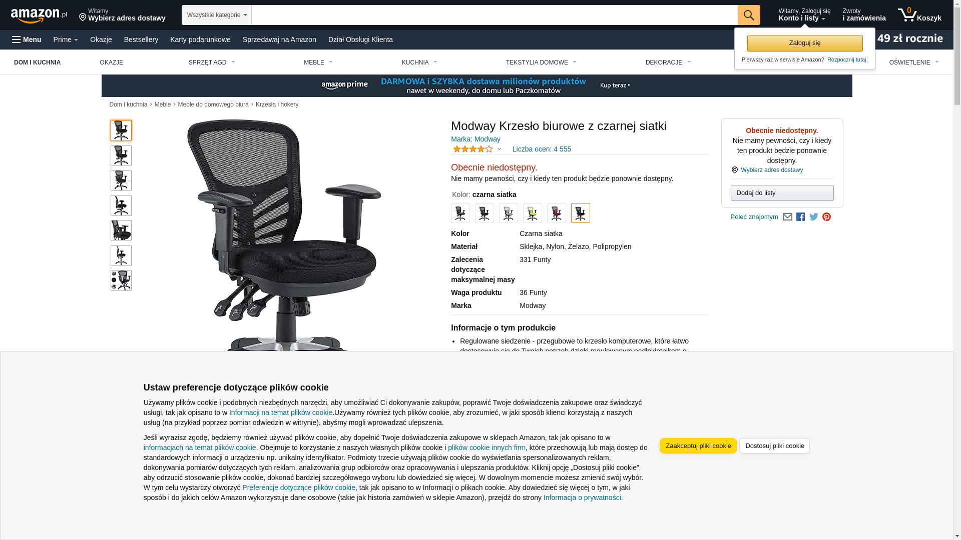The height and width of the screenshot is (540, 961).
Task: Go to the Amazon.pl logo homepage
Action: [39, 15]
